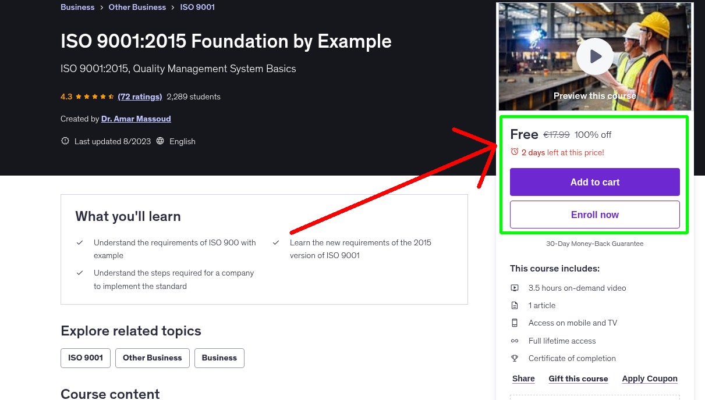Open Gift this course
The image size is (705, 400).
tap(578, 378)
